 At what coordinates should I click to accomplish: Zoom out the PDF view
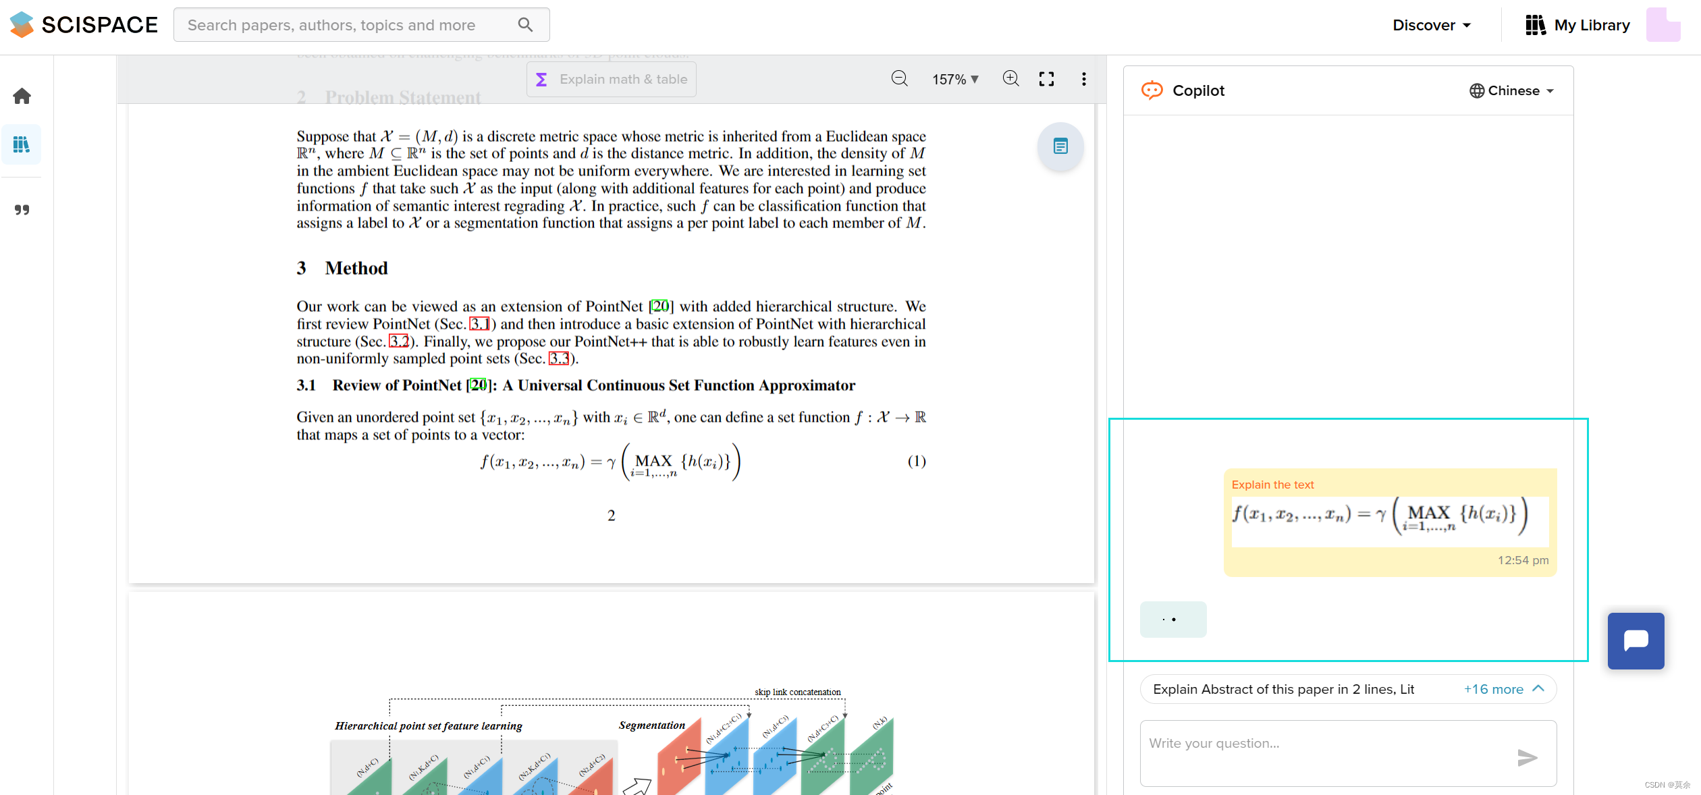click(899, 79)
